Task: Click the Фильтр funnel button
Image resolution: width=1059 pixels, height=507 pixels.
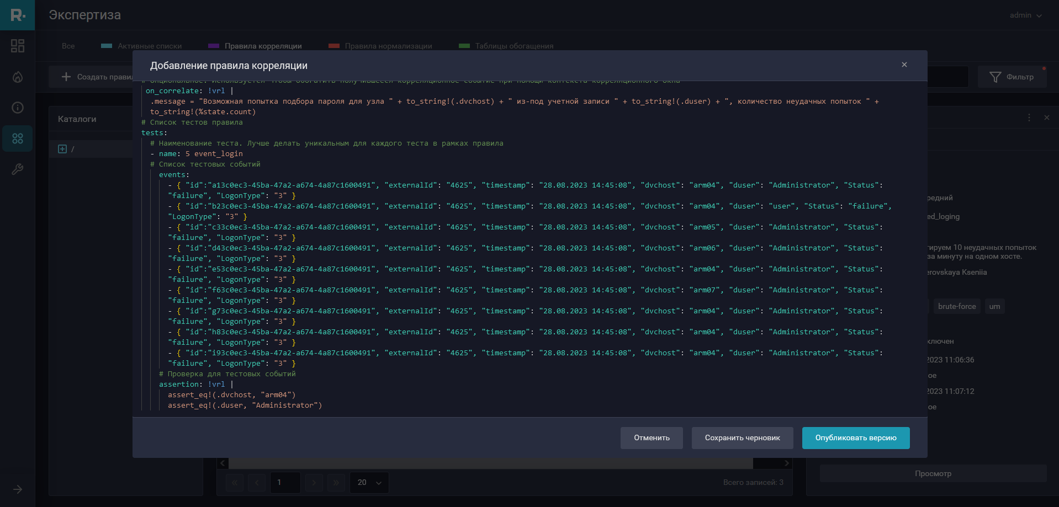Action: tap(1012, 77)
